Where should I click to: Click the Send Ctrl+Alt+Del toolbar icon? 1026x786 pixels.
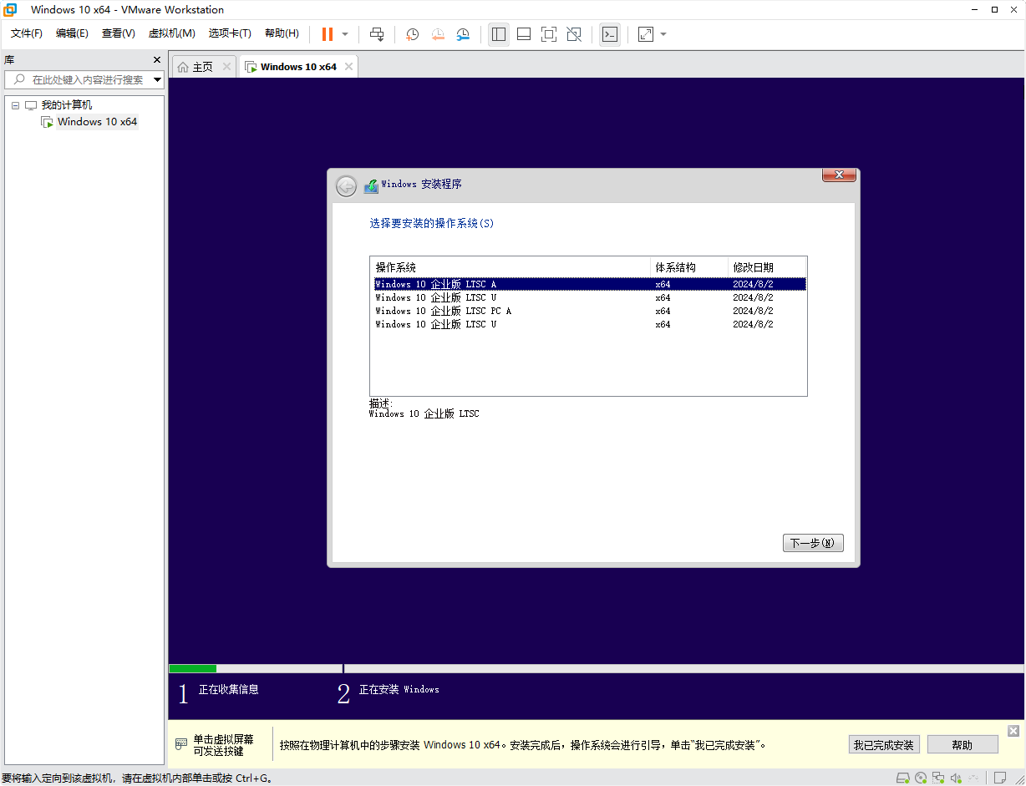[377, 34]
